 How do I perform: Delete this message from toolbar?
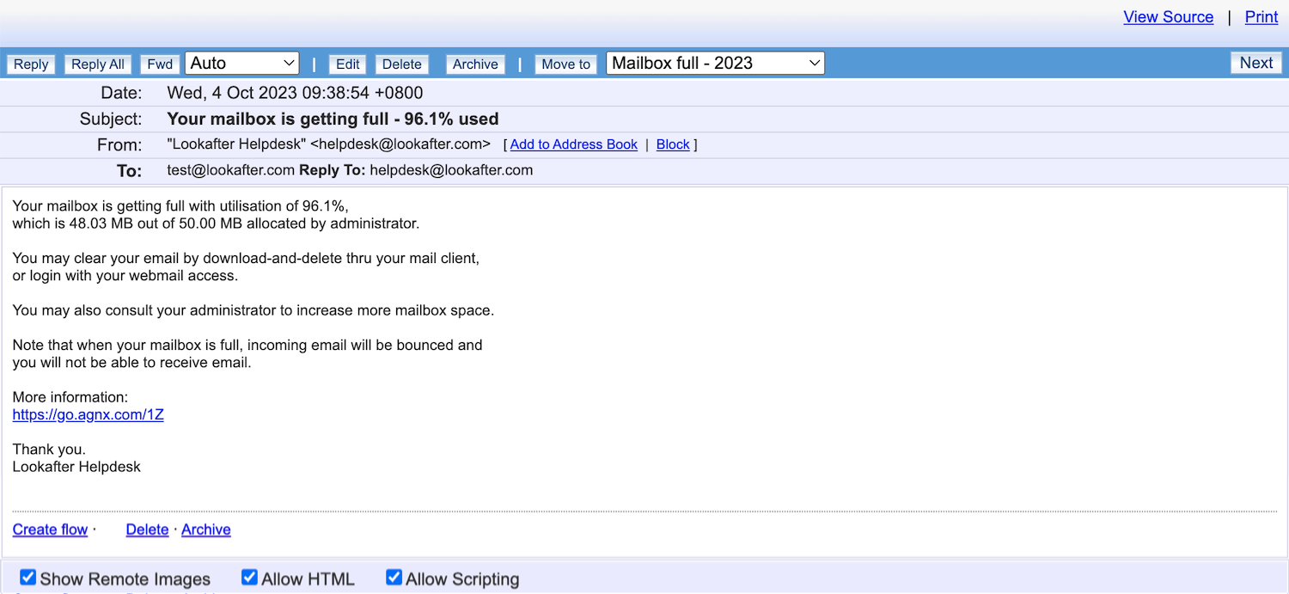point(401,64)
